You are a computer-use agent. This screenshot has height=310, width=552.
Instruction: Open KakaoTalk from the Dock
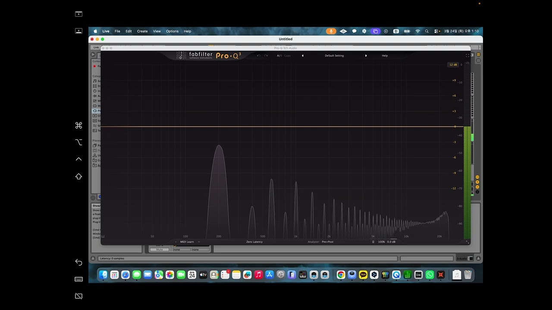coord(363,275)
